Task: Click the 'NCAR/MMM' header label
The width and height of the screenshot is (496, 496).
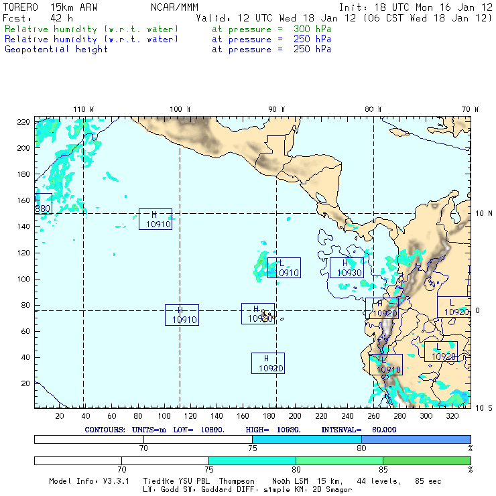Action: coord(175,7)
